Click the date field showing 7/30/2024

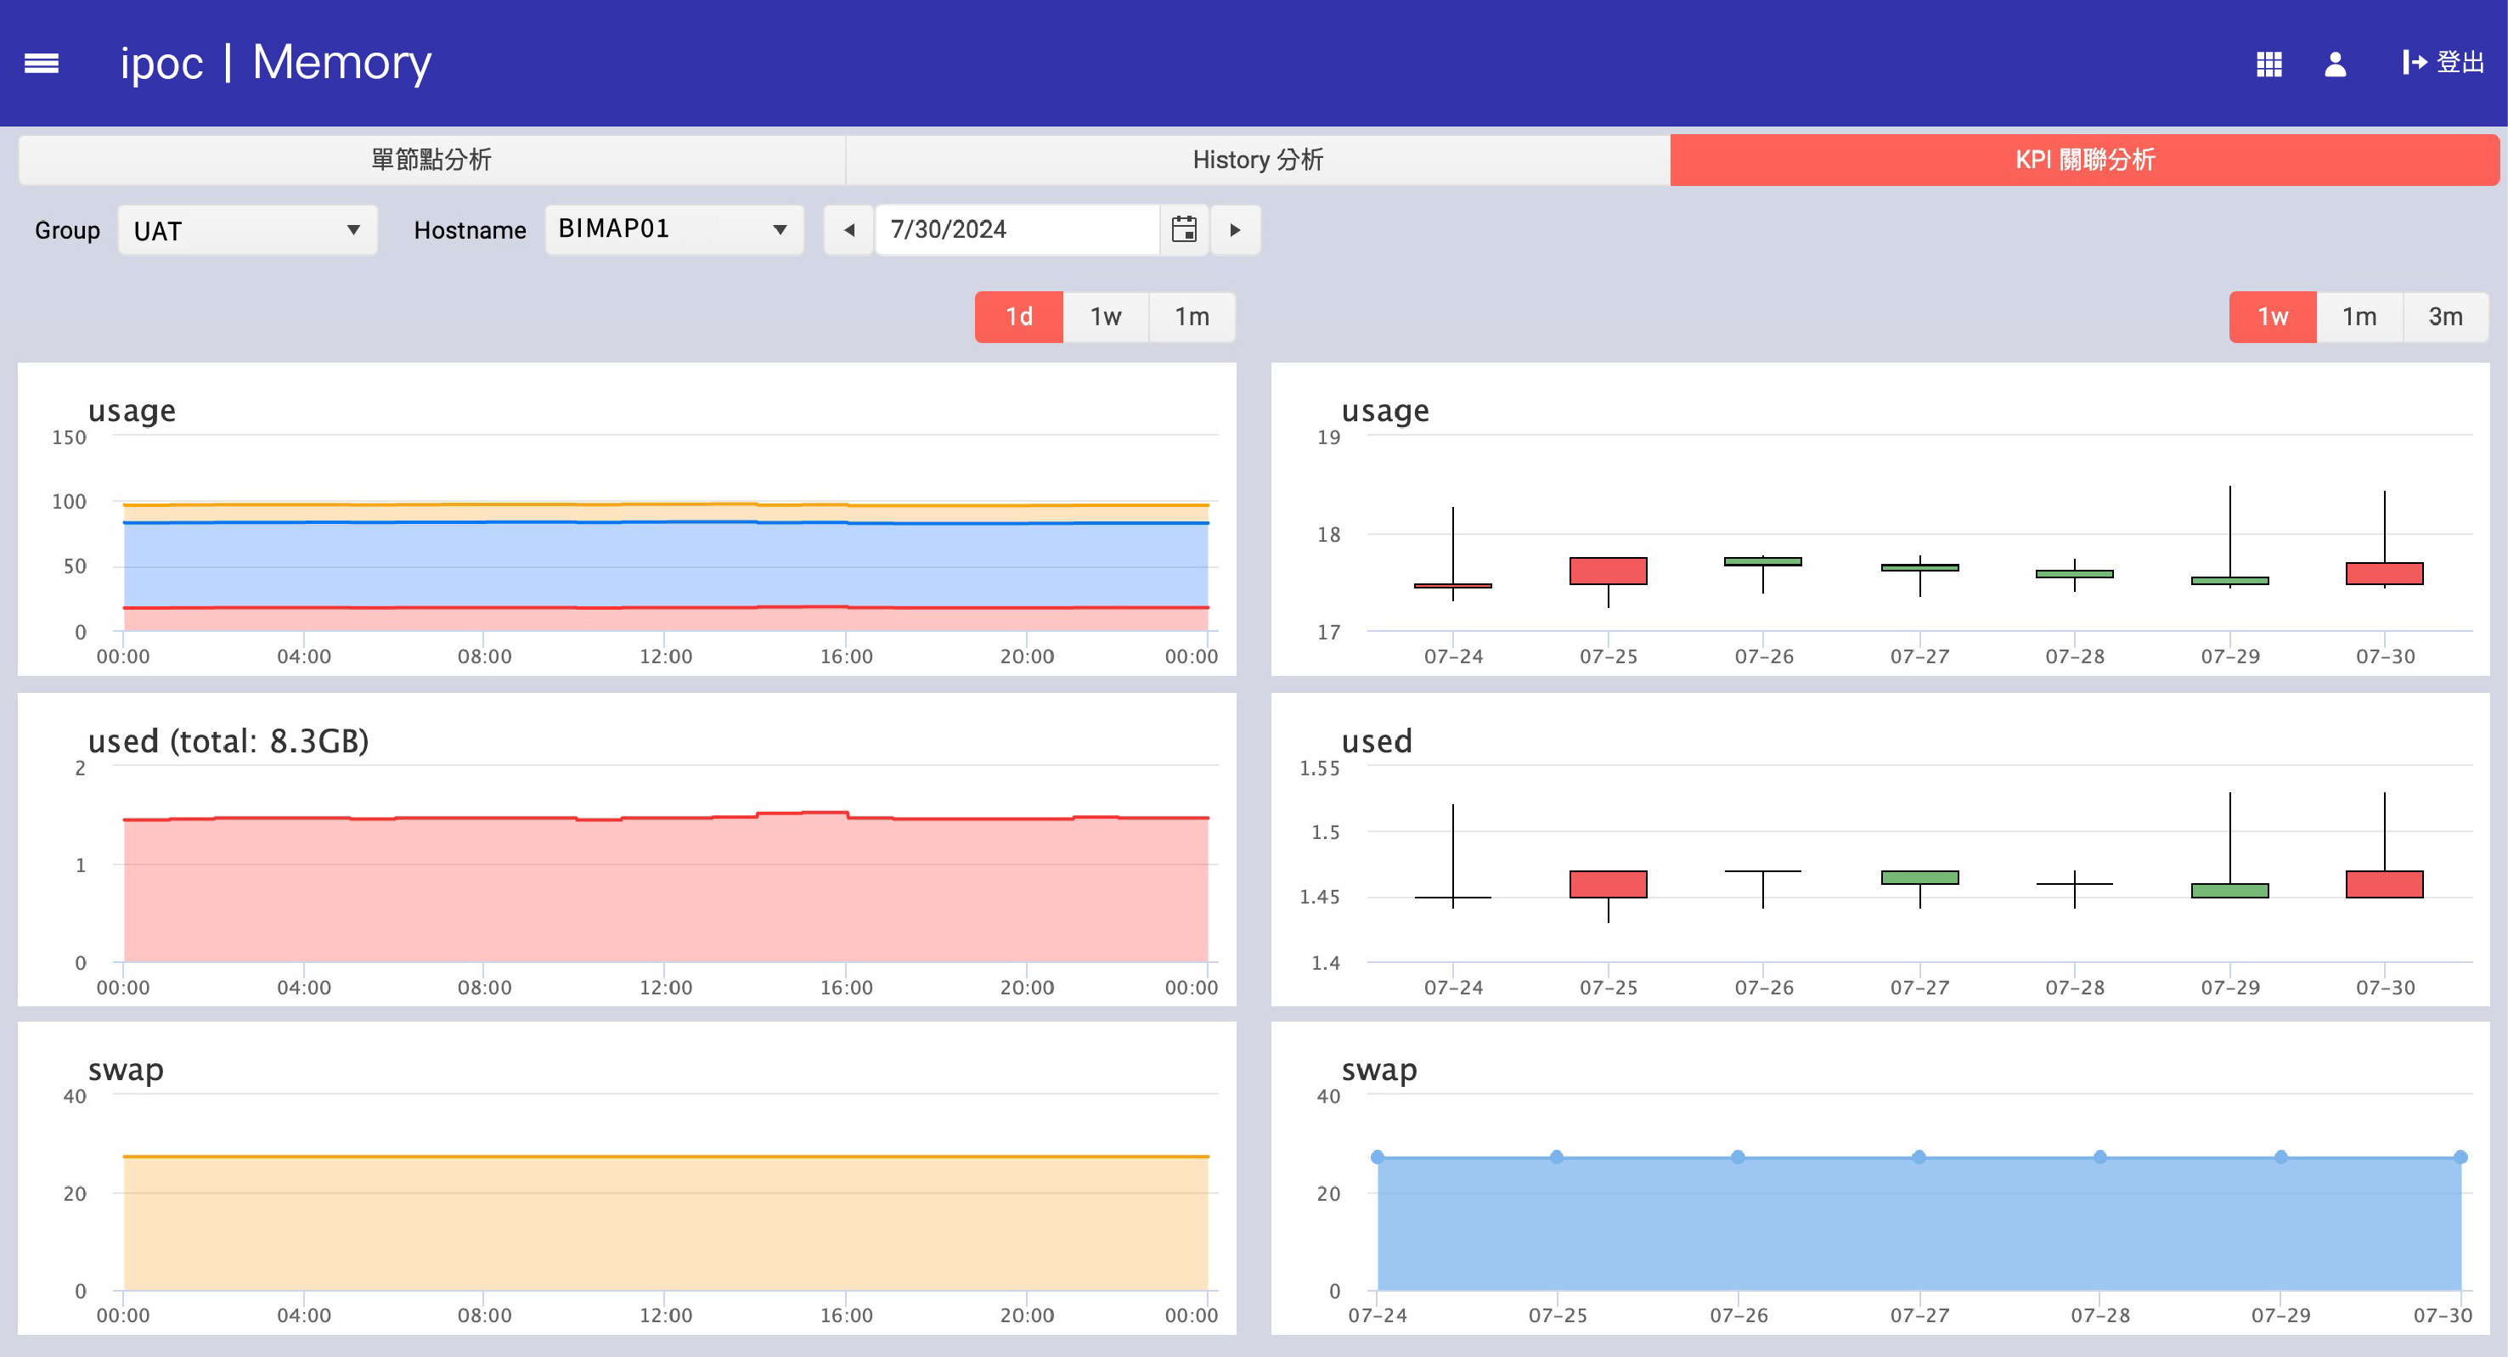[1017, 230]
